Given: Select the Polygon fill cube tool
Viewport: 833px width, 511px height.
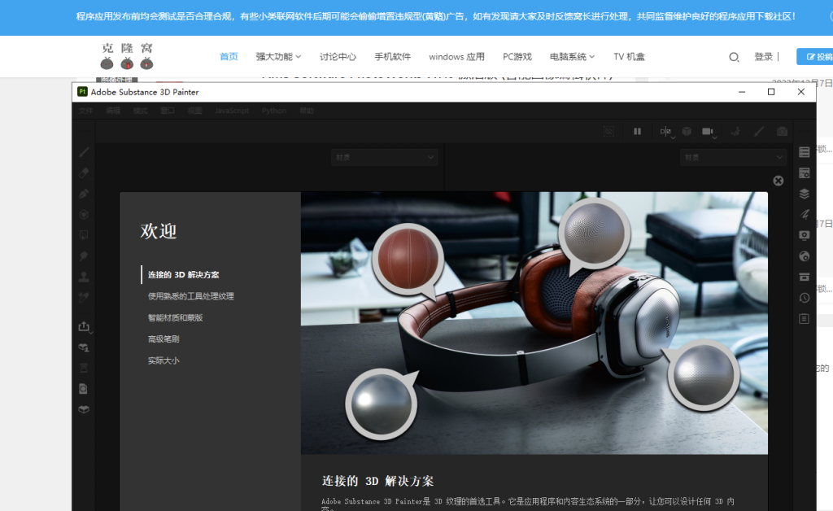Looking at the screenshot, I should click(84, 215).
